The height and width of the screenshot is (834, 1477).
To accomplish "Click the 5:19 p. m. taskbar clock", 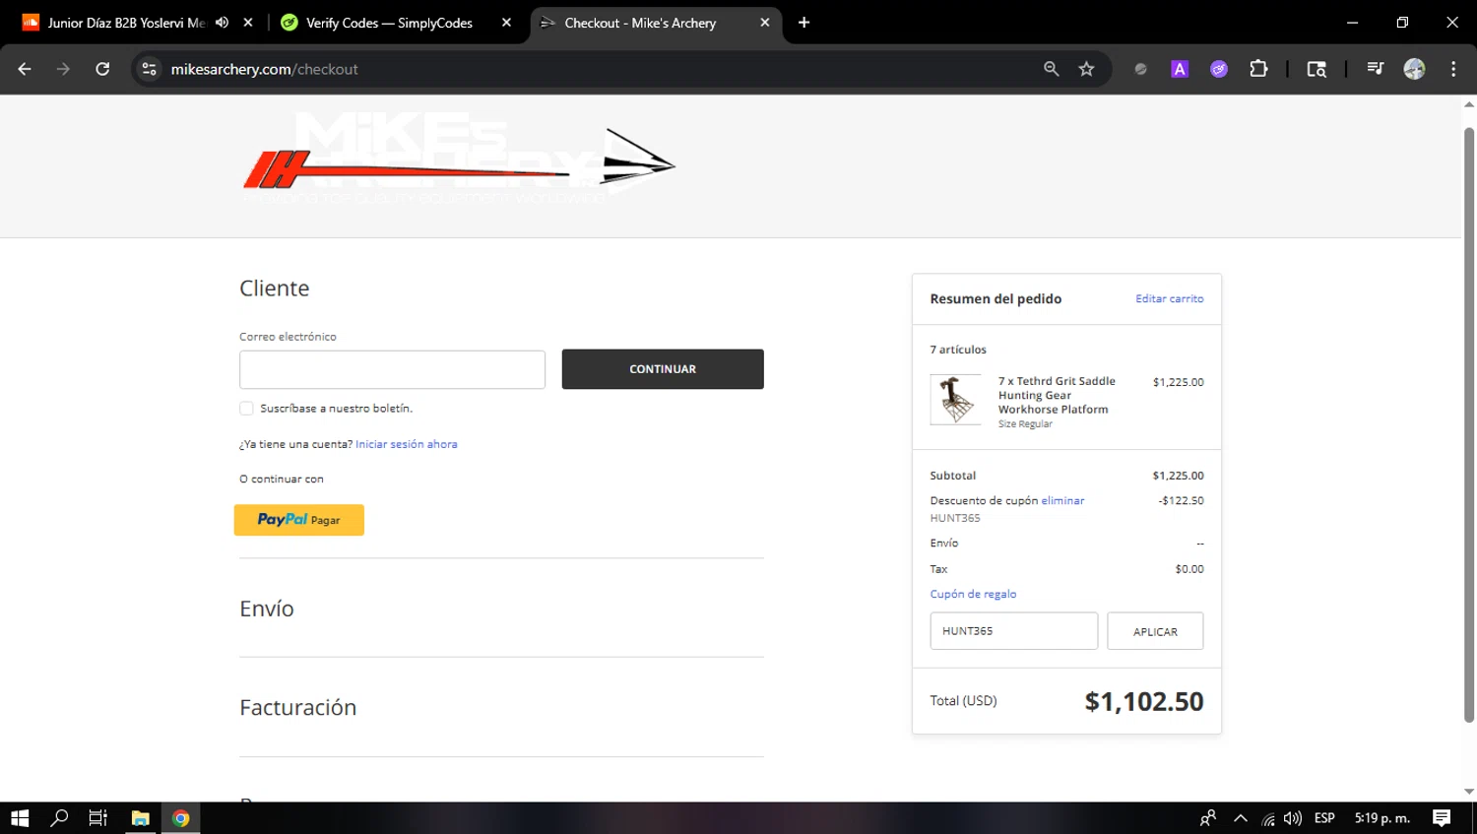I will (x=1382, y=818).
